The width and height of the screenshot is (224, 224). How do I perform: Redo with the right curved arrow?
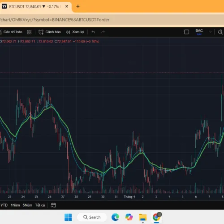tap(103, 32)
